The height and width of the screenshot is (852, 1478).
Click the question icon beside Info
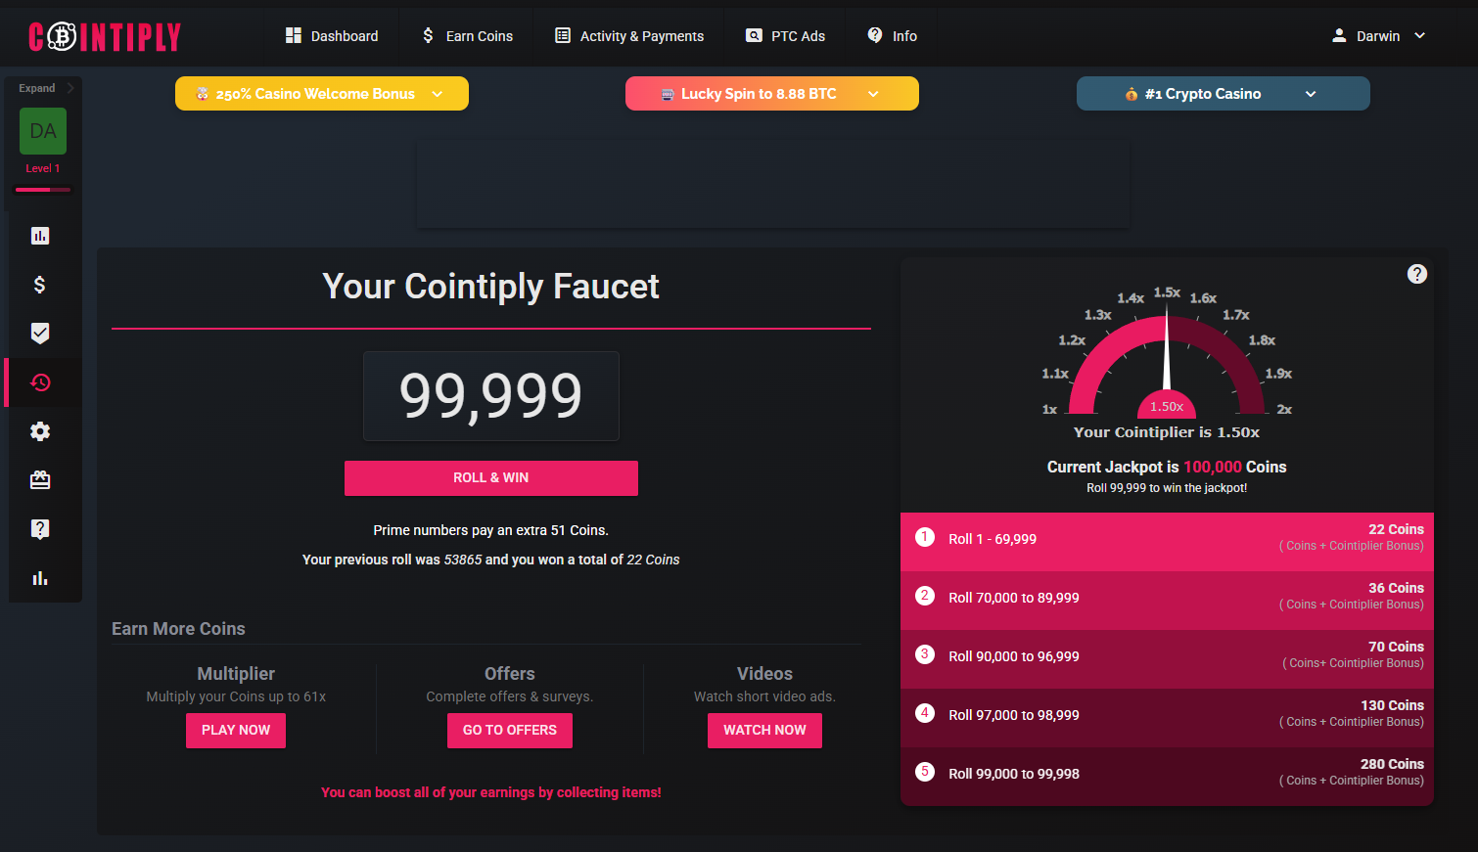[x=875, y=35]
